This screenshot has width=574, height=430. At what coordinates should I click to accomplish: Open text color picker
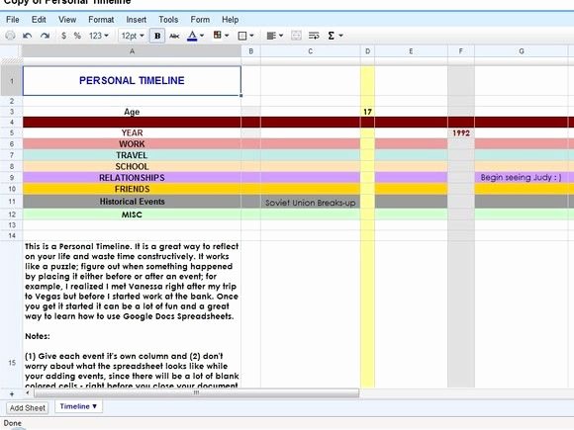pos(195,36)
